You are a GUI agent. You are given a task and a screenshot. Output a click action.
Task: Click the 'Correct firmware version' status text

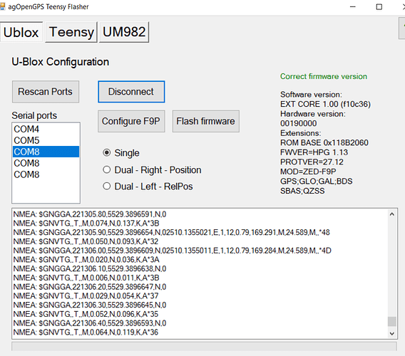[324, 76]
